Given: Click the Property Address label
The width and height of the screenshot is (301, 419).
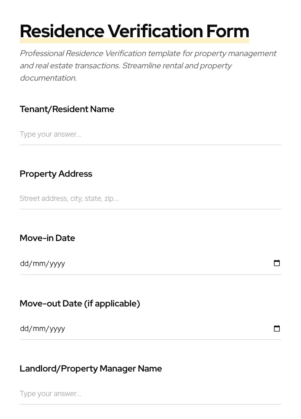Looking at the screenshot, I should point(56,174).
